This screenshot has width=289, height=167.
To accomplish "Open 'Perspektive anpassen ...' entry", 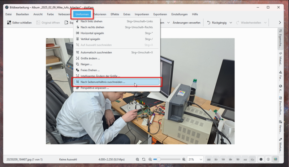I will 116,88.
